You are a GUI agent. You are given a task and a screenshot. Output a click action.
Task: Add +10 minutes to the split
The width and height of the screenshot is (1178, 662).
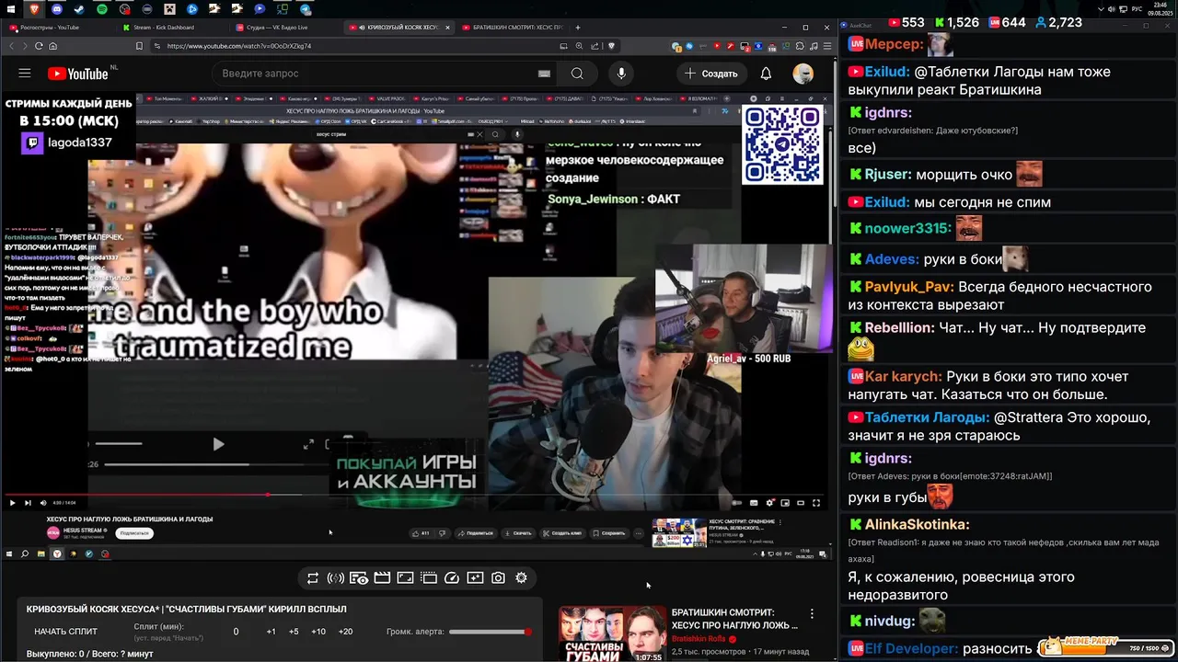pyautogui.click(x=318, y=632)
